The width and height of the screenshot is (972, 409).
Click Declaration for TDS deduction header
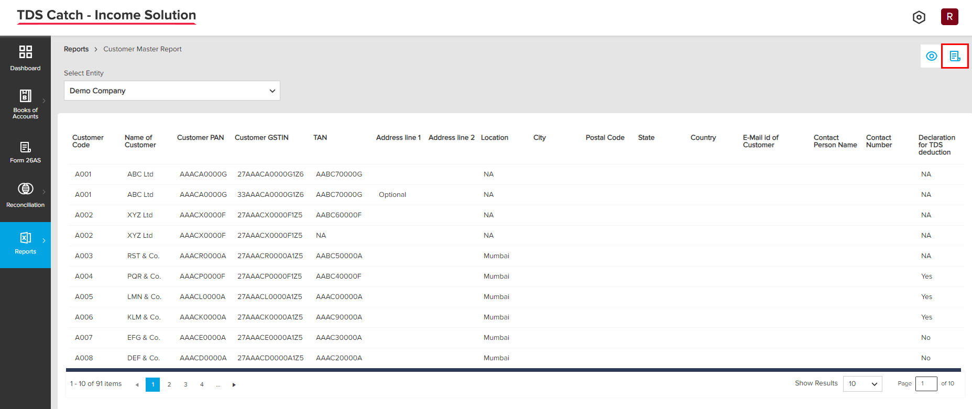936,145
